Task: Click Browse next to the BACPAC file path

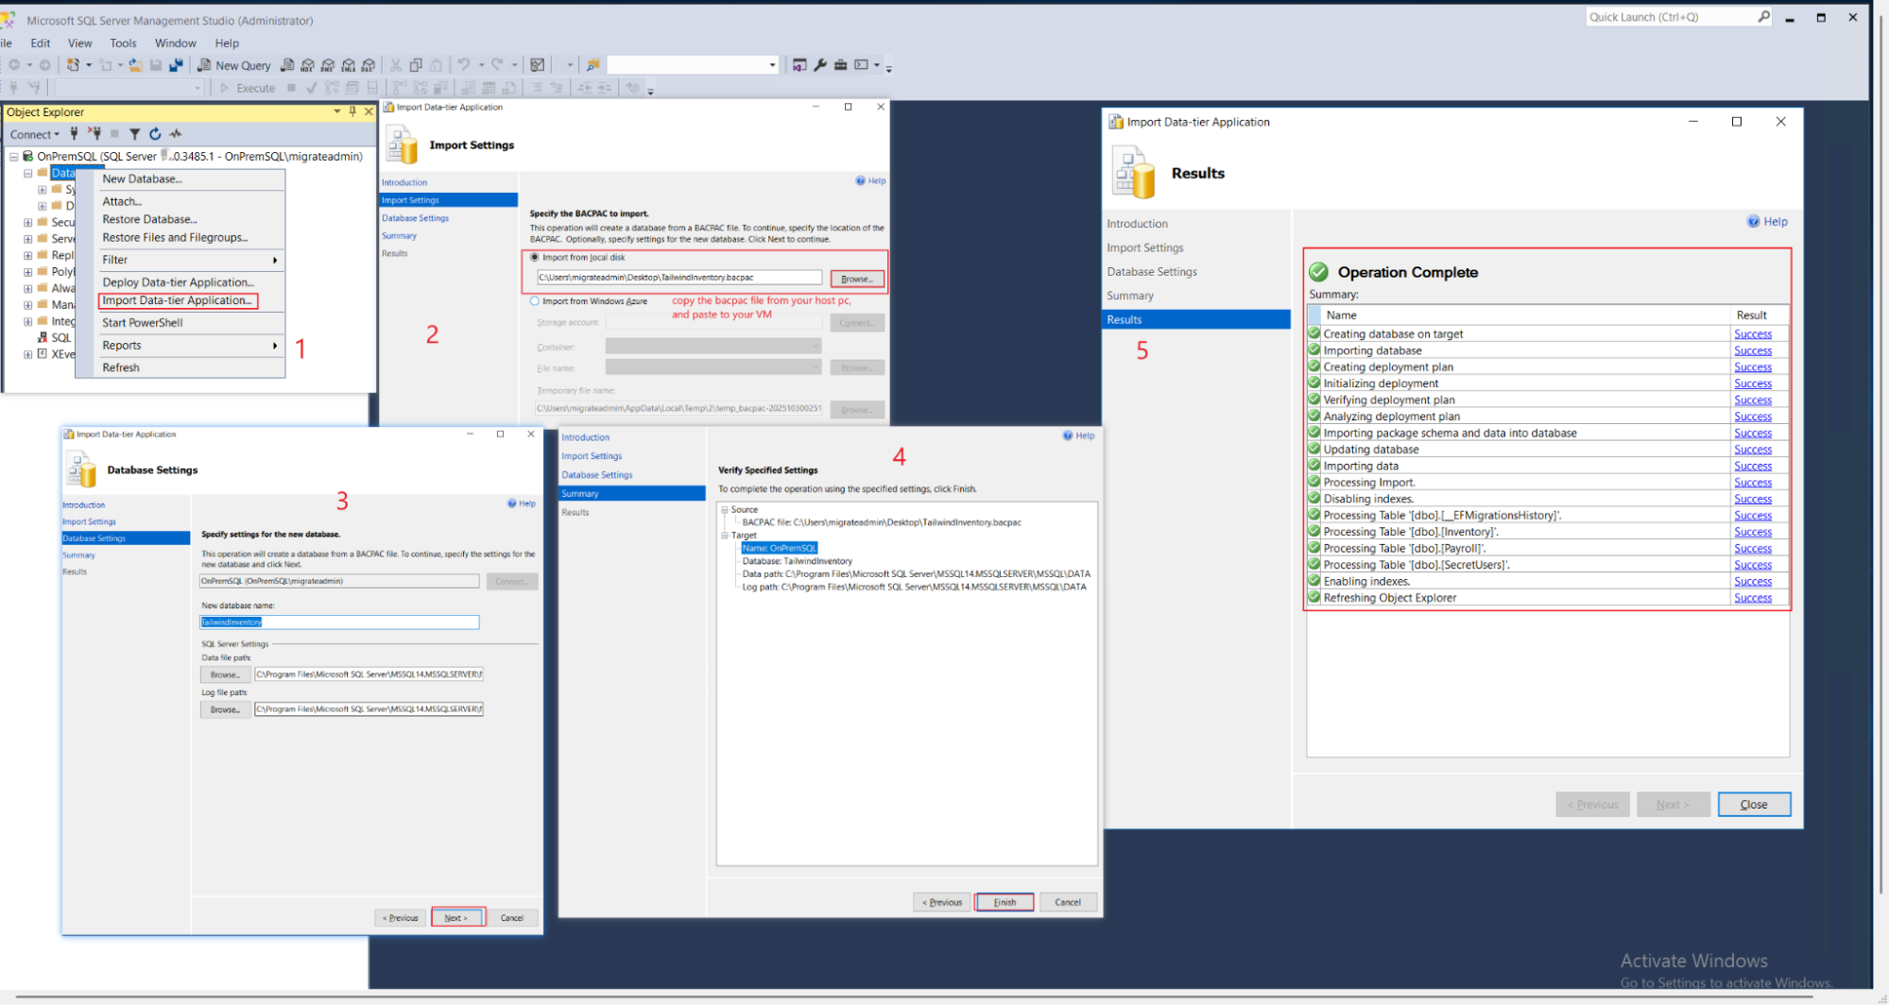Action: click(856, 279)
